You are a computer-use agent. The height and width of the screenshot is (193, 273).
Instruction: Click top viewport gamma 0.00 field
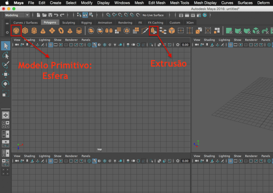(x=185, y=45)
